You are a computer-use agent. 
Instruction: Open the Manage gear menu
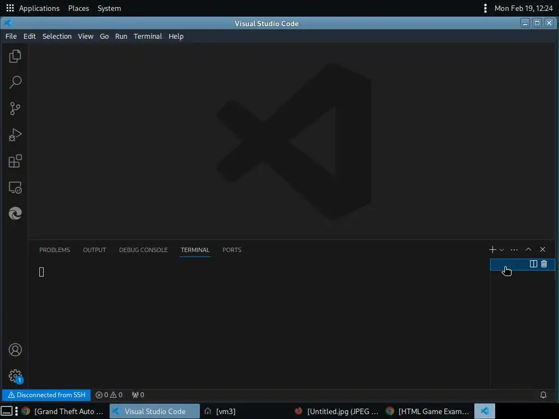[x=15, y=376]
